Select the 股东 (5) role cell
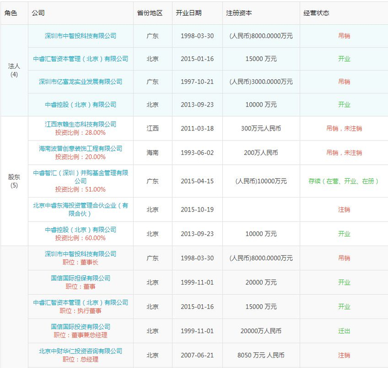Viewport: 388px width, 368px height. click(14, 181)
